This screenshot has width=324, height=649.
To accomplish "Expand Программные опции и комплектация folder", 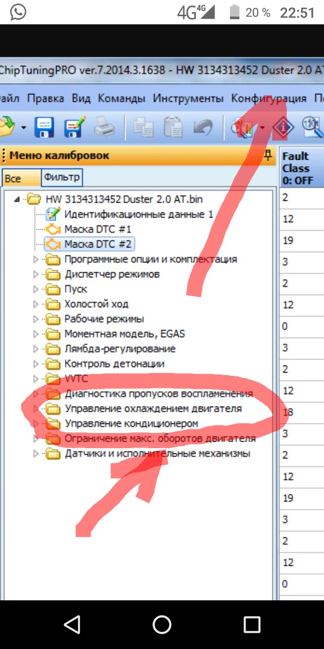I will point(36,260).
